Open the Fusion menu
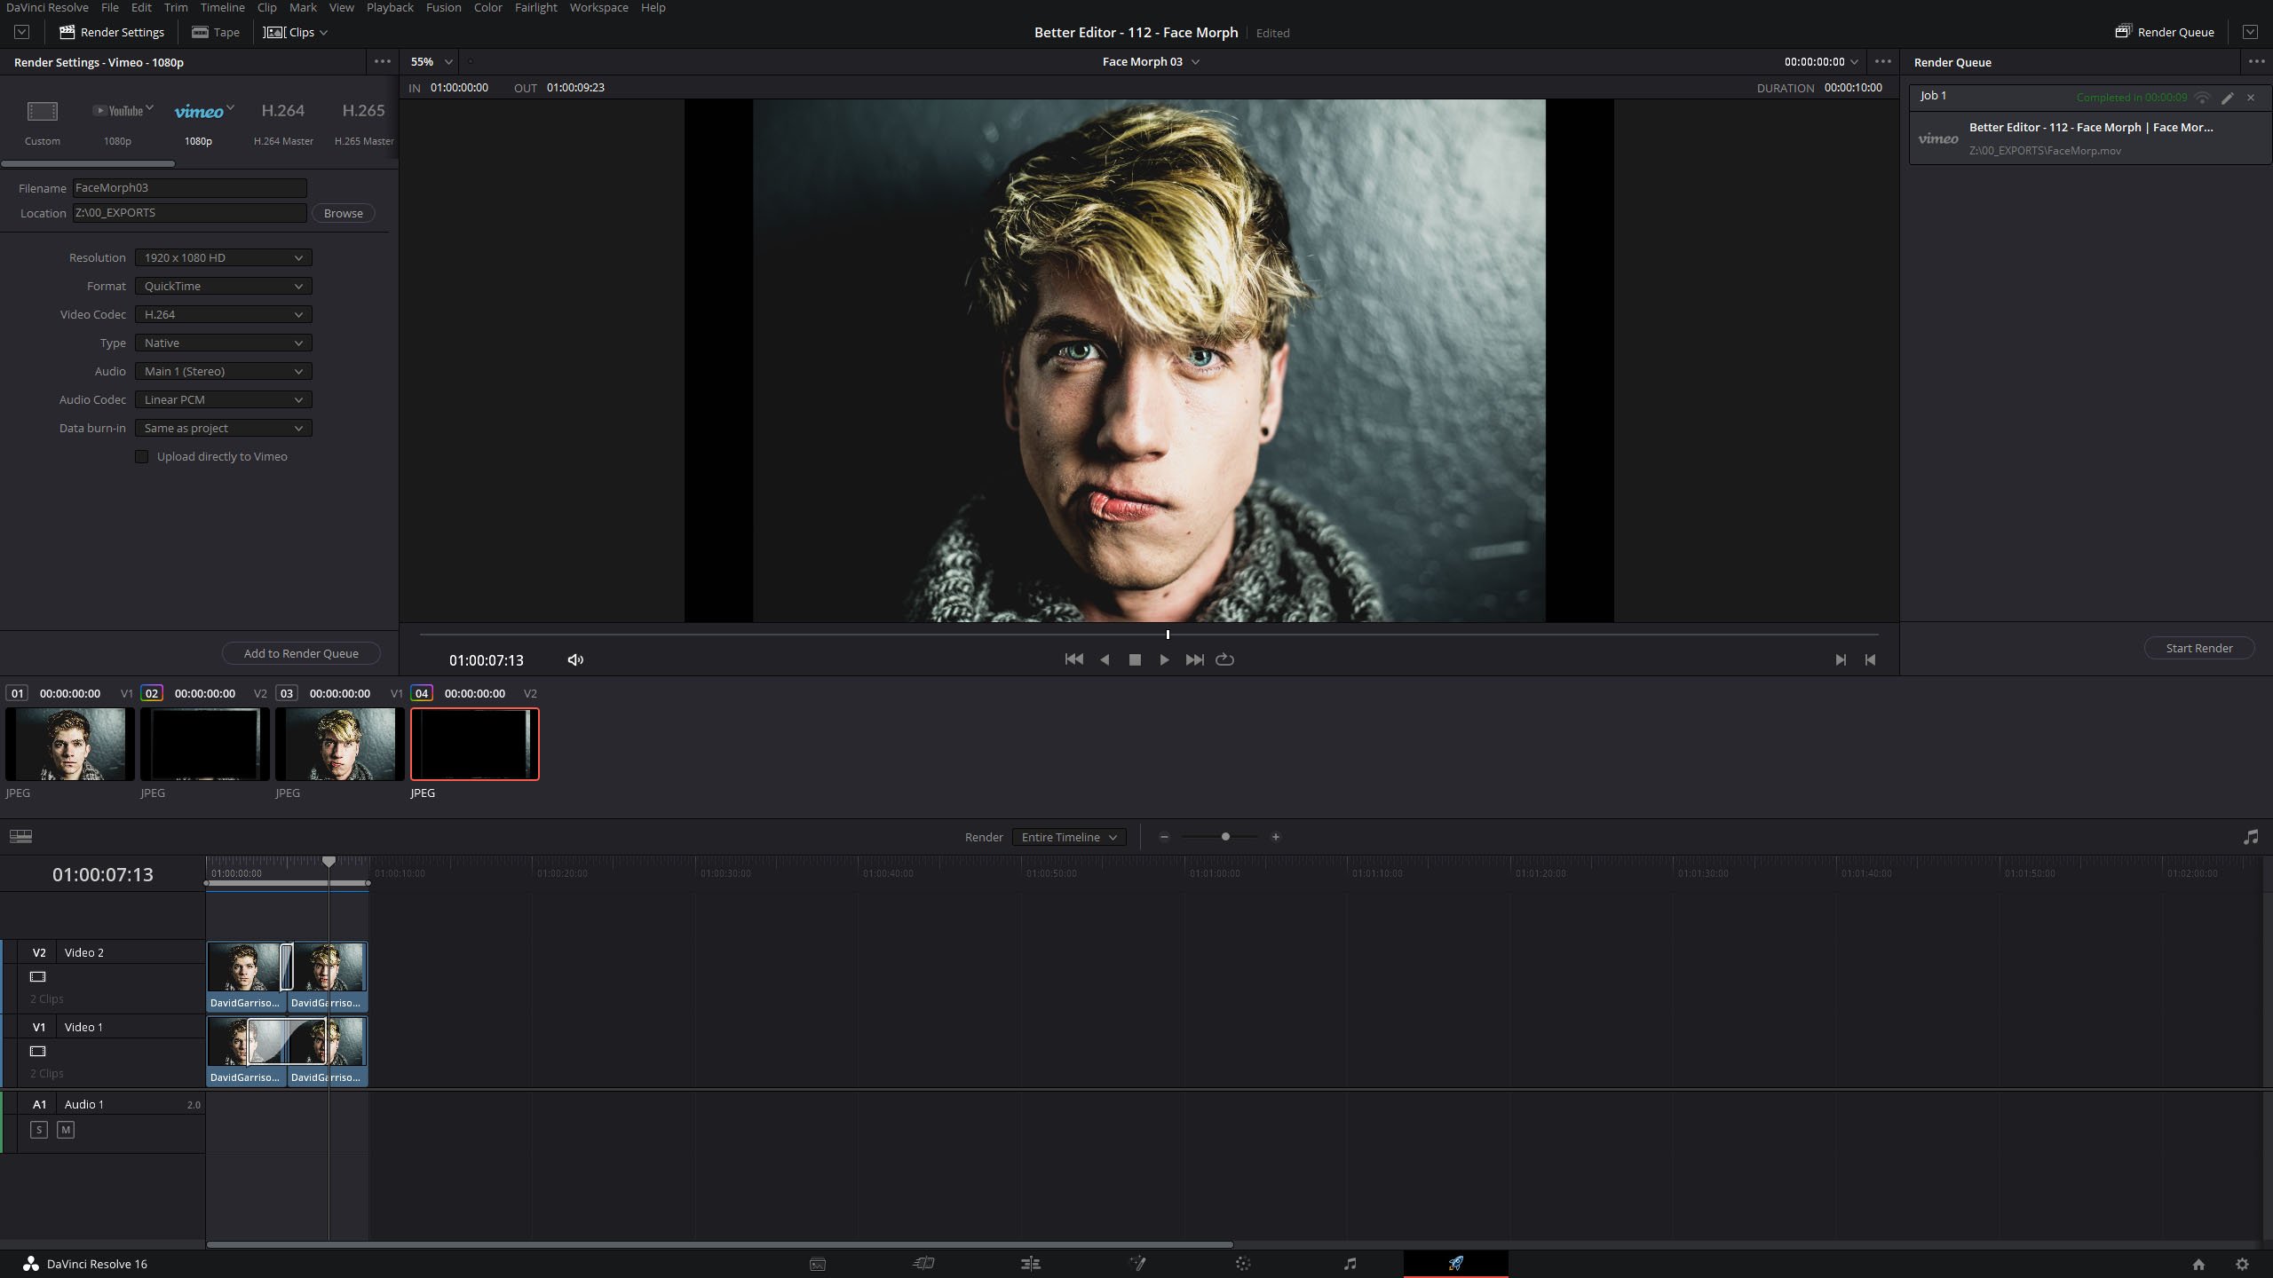The height and width of the screenshot is (1278, 2273). tap(443, 7)
